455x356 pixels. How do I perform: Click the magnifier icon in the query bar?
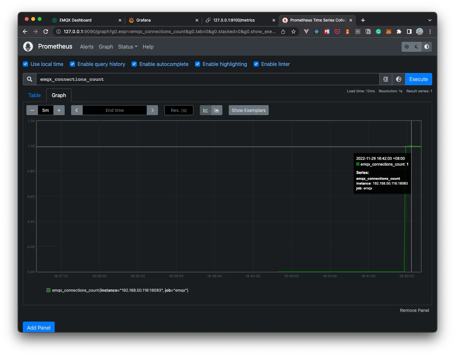point(29,79)
